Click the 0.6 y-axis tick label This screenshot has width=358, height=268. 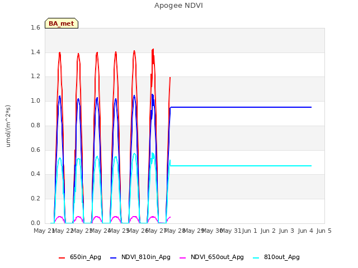[35, 150]
